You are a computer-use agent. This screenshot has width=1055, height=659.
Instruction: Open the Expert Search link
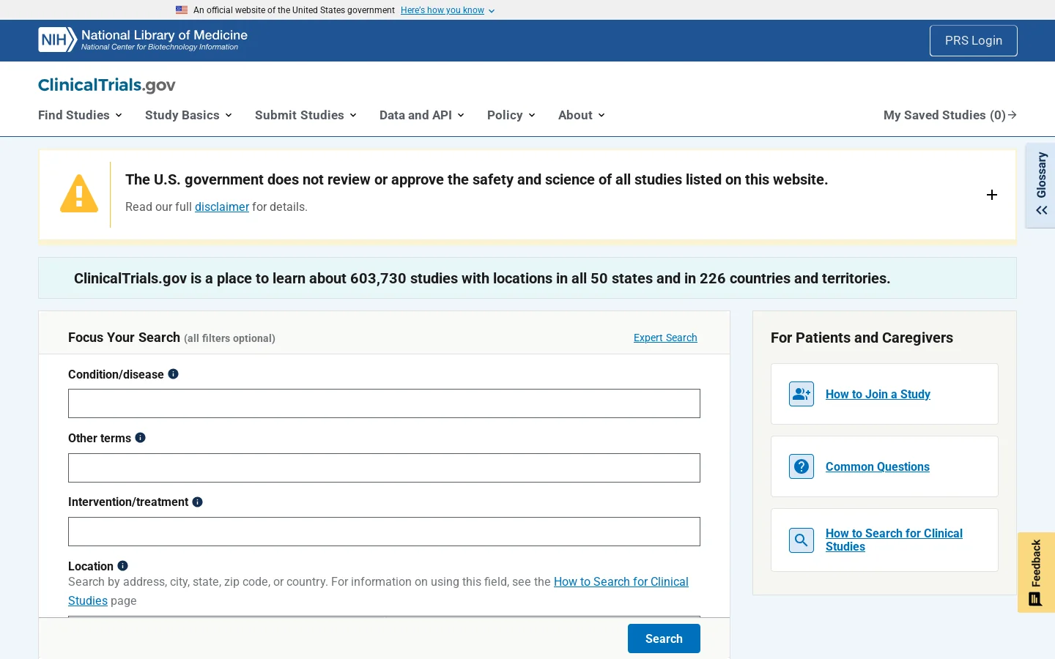[x=665, y=338]
